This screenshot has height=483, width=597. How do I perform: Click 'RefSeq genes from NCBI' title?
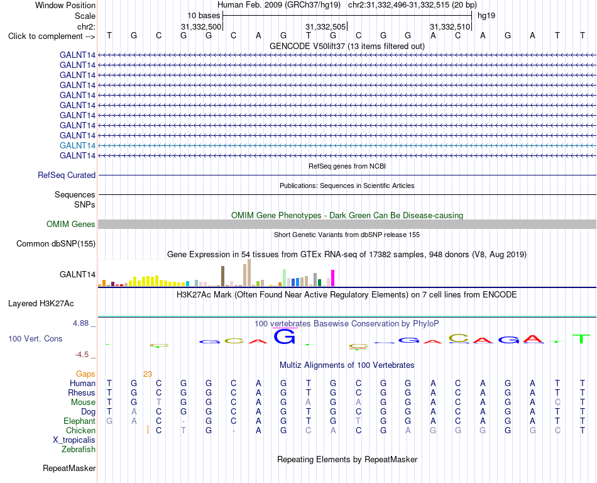tap(347, 166)
